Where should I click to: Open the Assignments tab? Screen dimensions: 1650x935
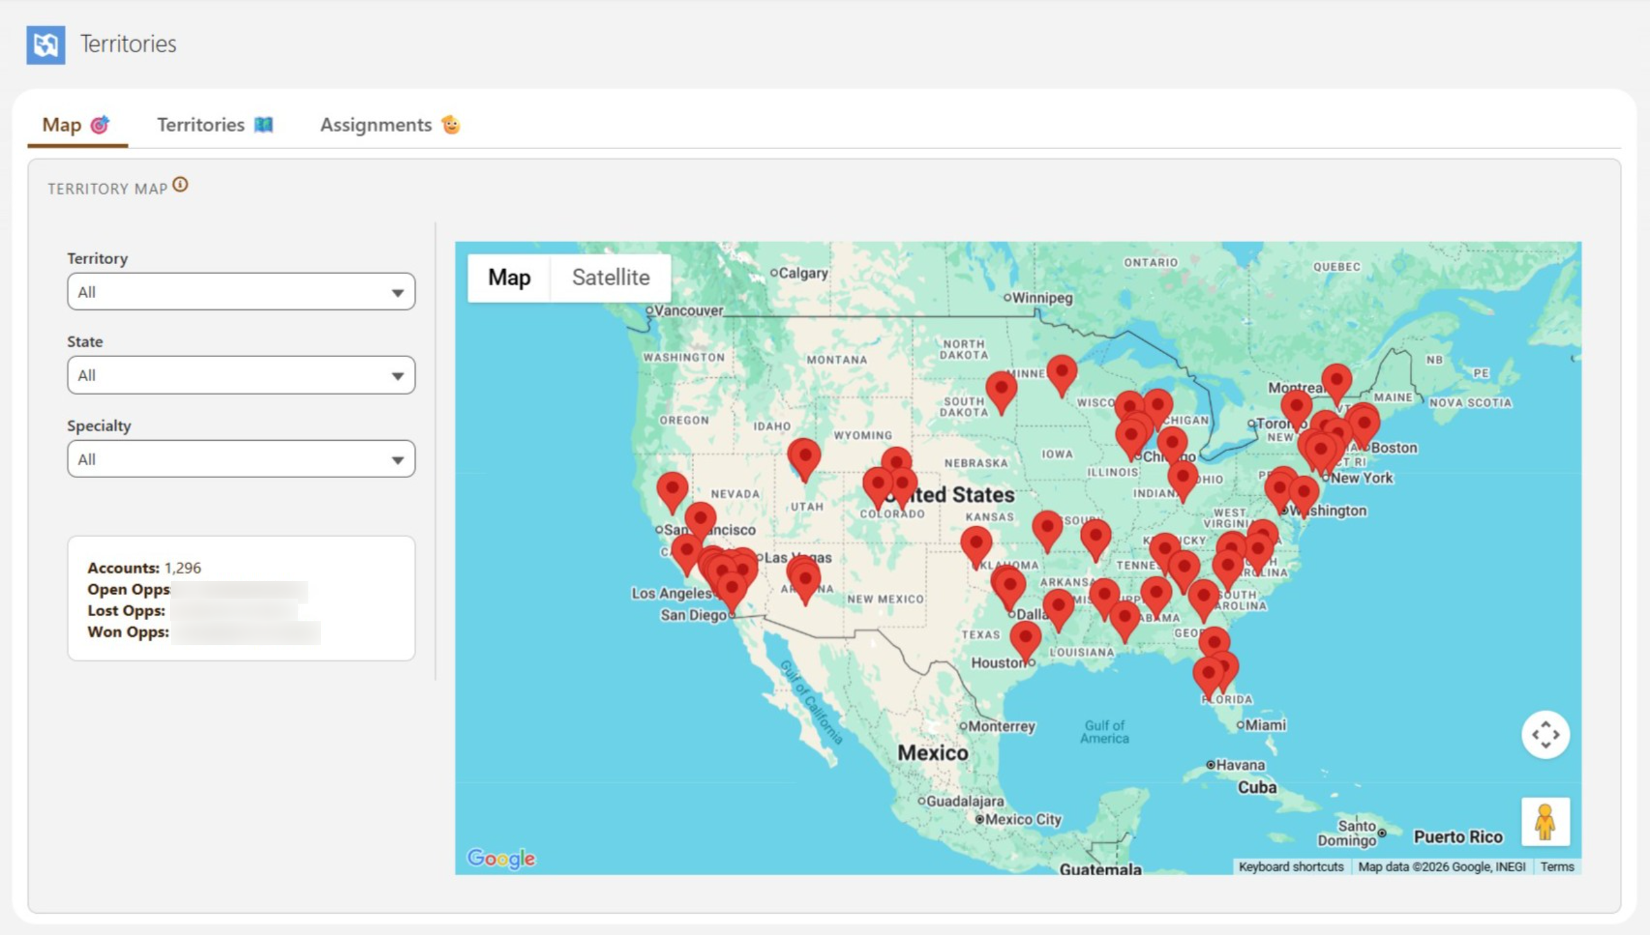pyautogui.click(x=390, y=124)
